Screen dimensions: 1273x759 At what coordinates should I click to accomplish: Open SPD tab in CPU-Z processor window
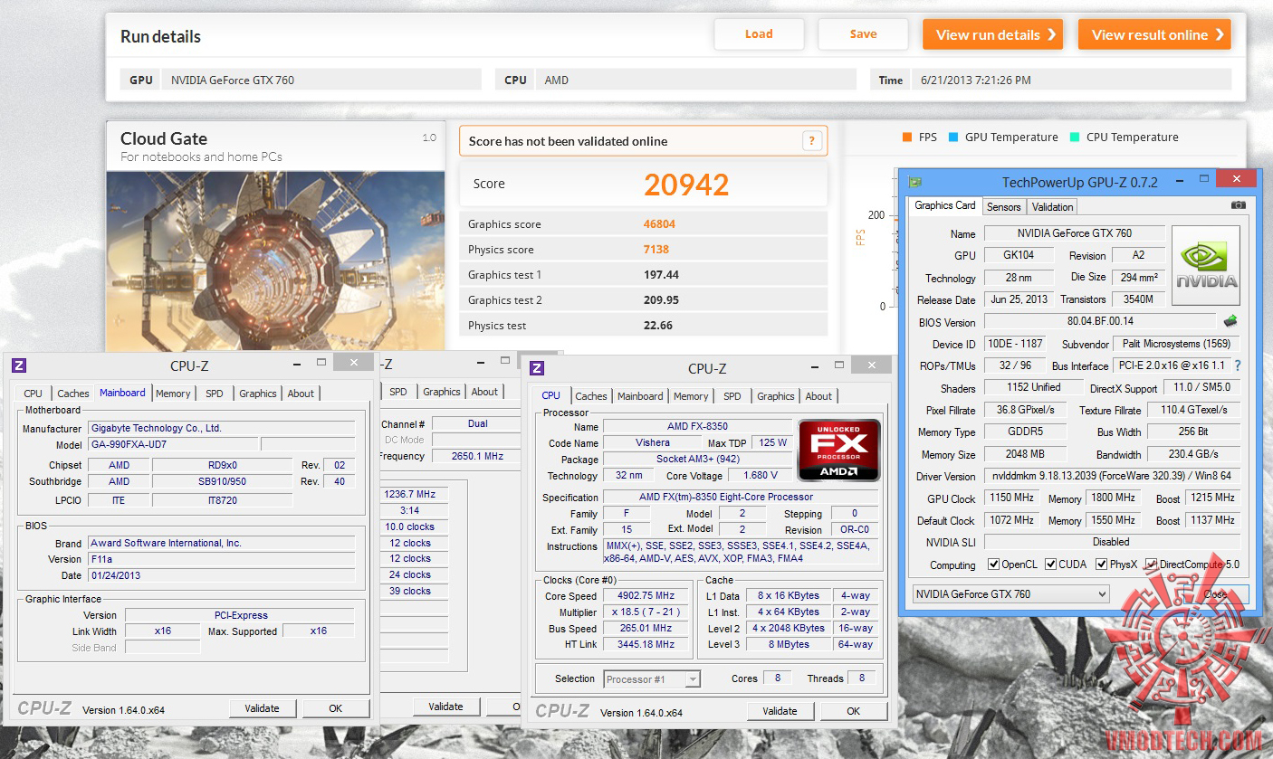[x=732, y=396]
